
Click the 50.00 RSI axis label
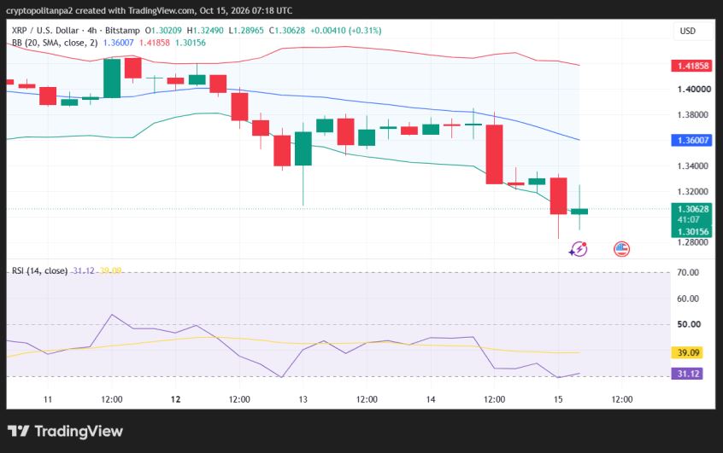pyautogui.click(x=689, y=324)
